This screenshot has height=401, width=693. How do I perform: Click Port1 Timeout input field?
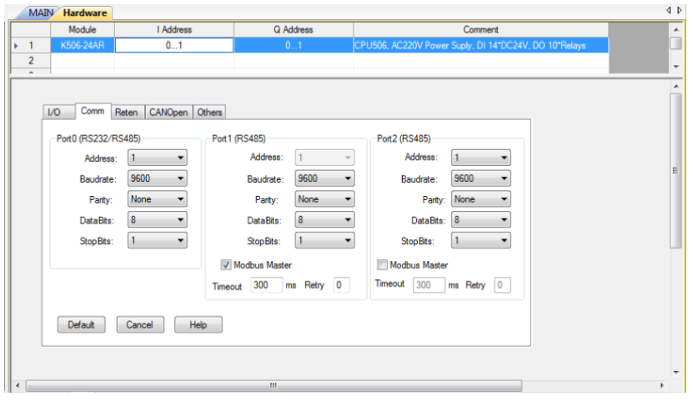click(x=266, y=285)
